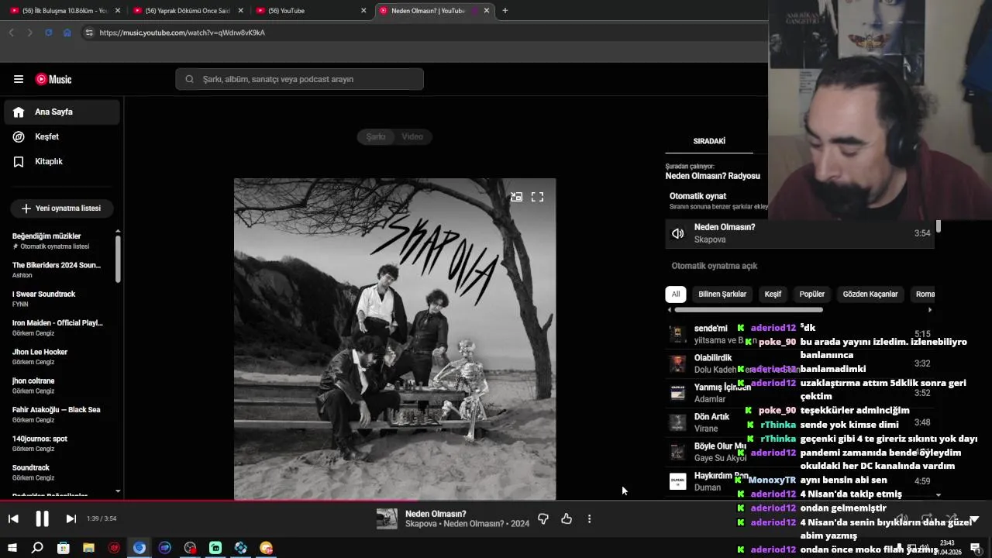Screen dimensions: 992x558
Task: Open Fahir Atakoğlu Black Sea playlist
Action: tap(57, 414)
